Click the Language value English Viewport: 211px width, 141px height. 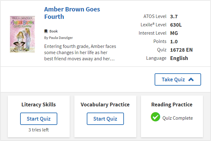point(179,58)
